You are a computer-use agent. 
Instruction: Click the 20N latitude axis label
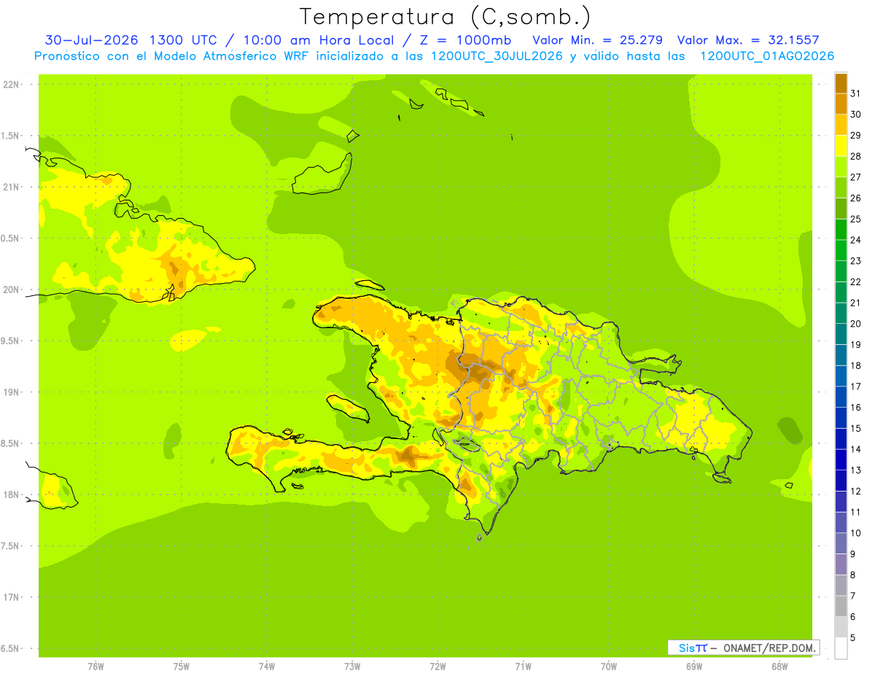click(x=12, y=290)
